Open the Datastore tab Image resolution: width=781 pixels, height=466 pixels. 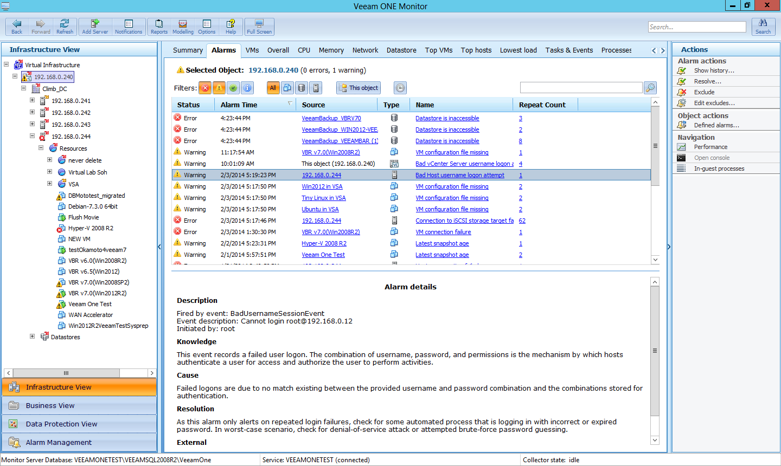point(401,50)
